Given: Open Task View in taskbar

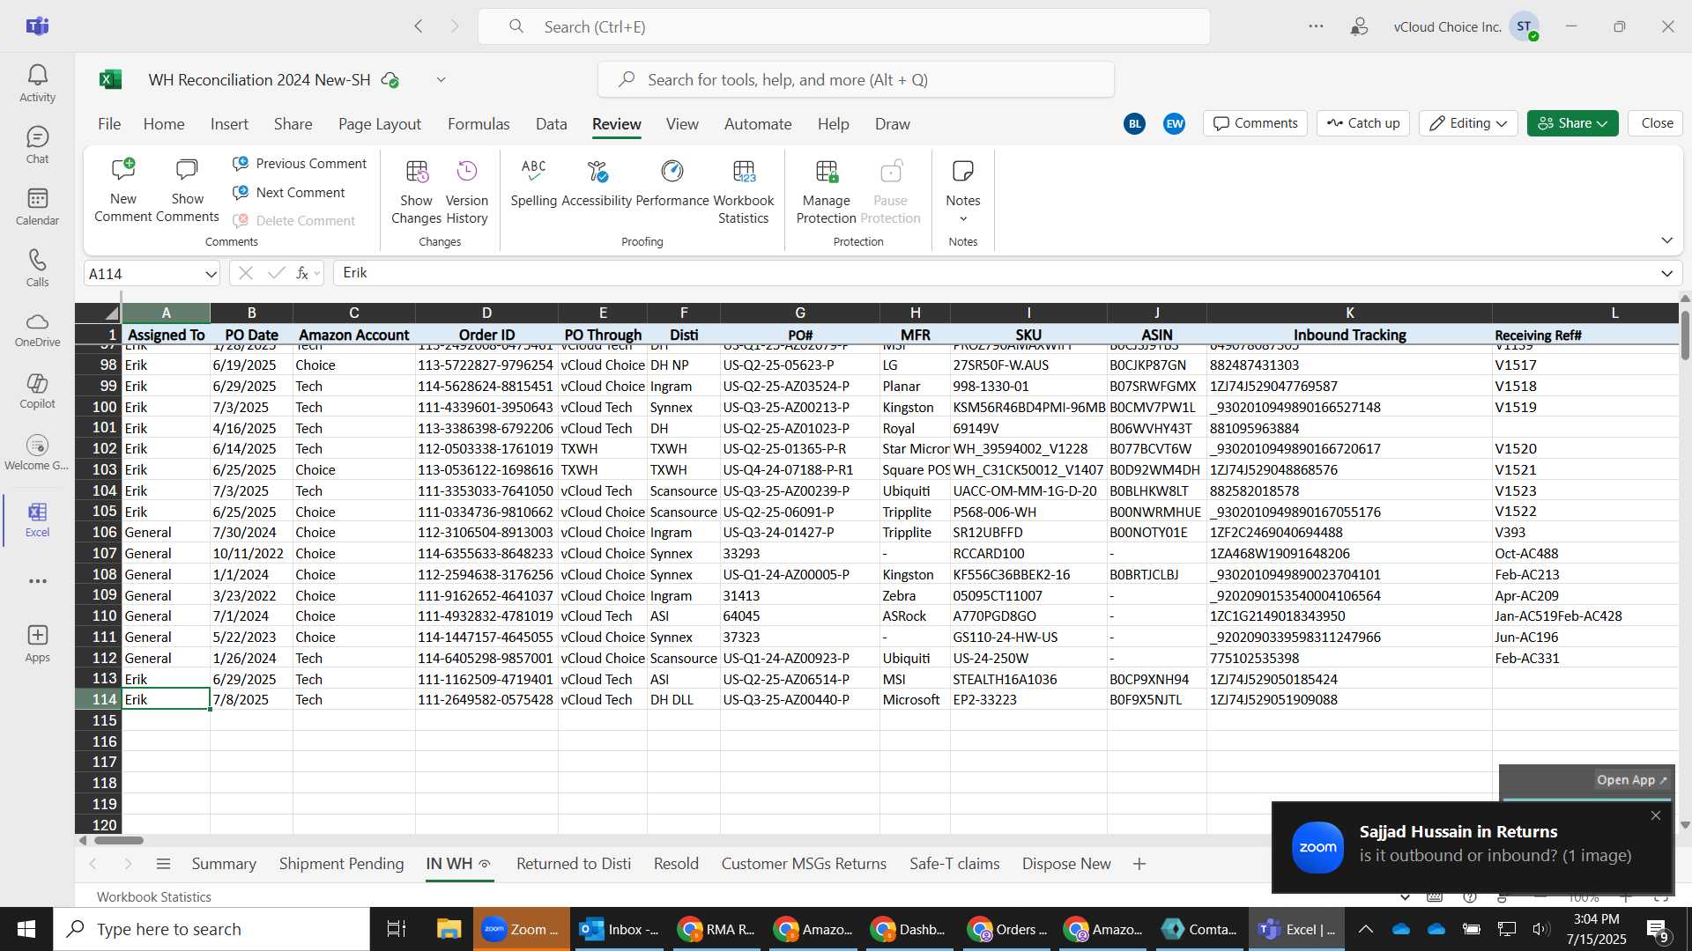Looking at the screenshot, I should (x=397, y=929).
